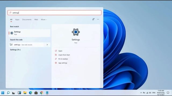The image size is (172, 96).
Task: Open the notification center icon
Action: click(168, 93)
